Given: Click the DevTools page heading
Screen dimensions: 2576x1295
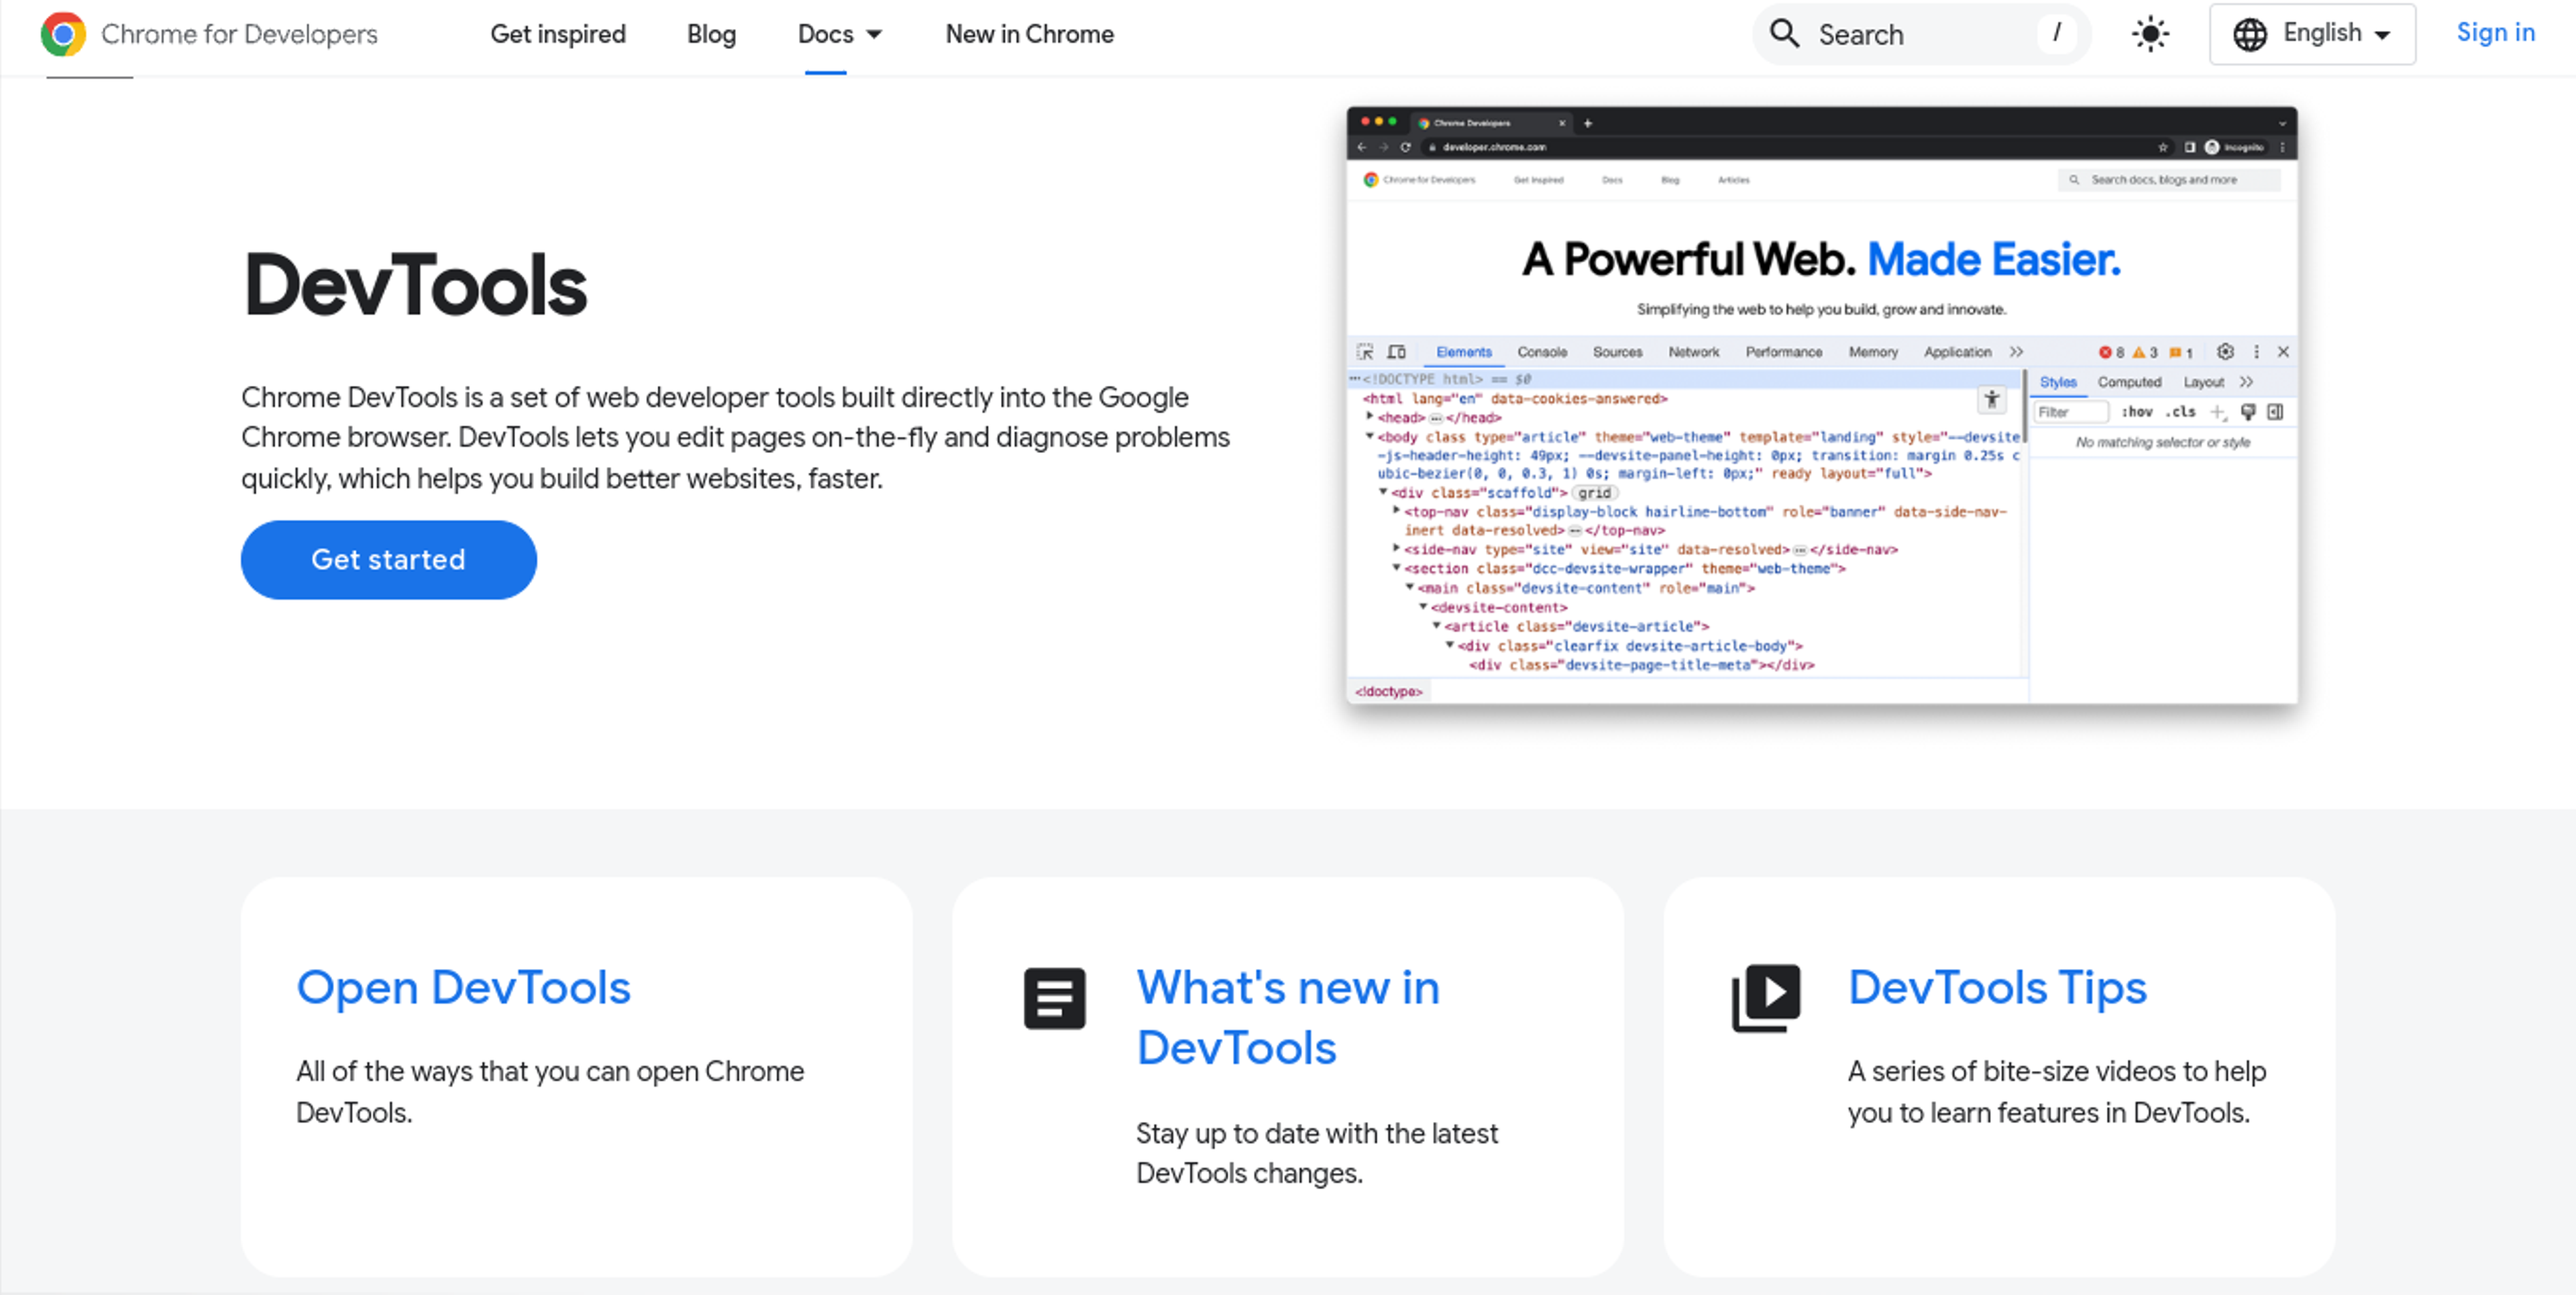Looking at the screenshot, I should pos(415,285).
